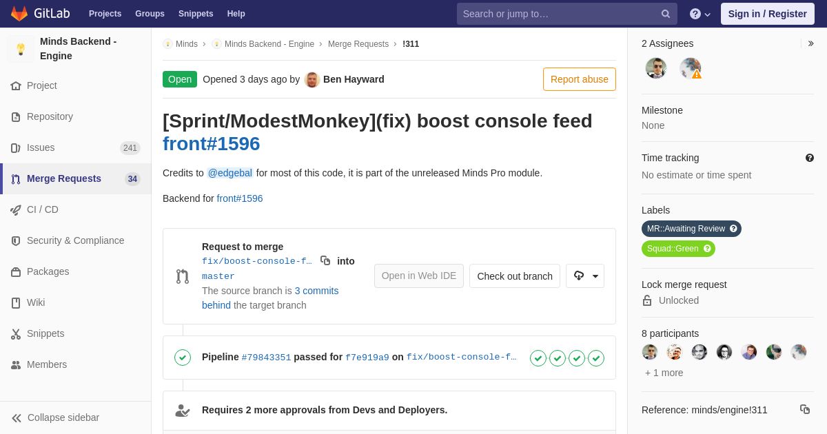The width and height of the screenshot is (827, 434).
Task: Collapse the right sidebar using the double chevron
Action: coord(810,43)
